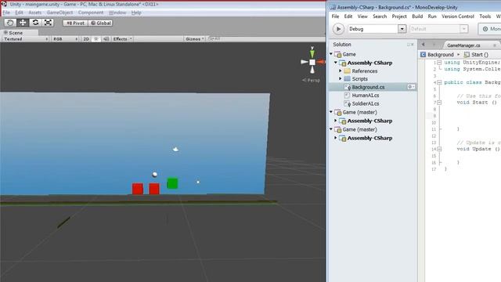Open the Effects dropdown in Scene view
The width and height of the screenshot is (501, 282).
tap(122, 38)
